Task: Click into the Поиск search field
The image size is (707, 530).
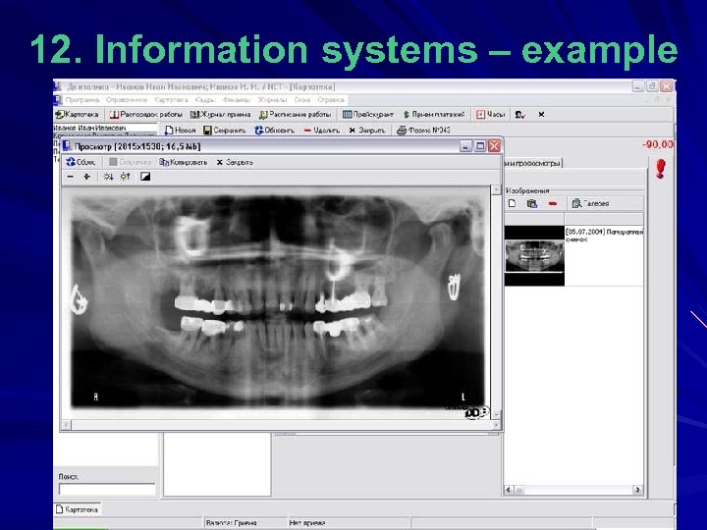Action: coord(107,489)
